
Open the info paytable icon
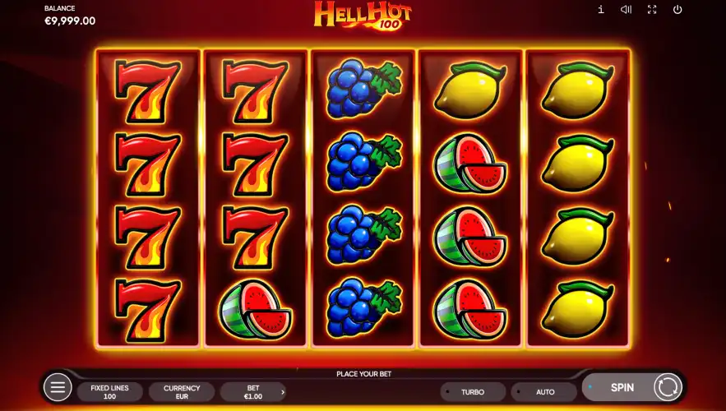click(x=600, y=9)
